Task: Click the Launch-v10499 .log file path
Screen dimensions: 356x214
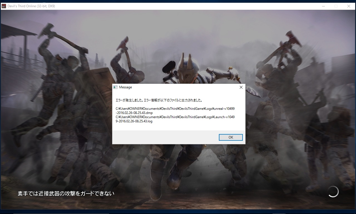Action: tap(175, 119)
